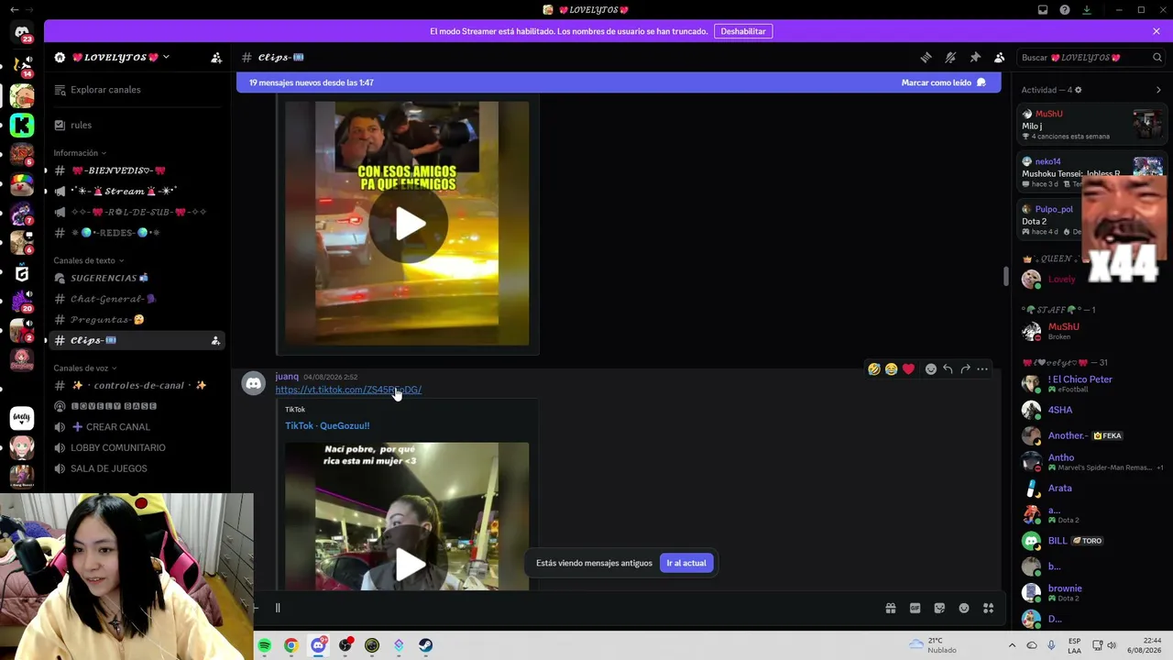The height and width of the screenshot is (660, 1173).
Task: Open the Stream announcement channel
Action: pos(137,191)
